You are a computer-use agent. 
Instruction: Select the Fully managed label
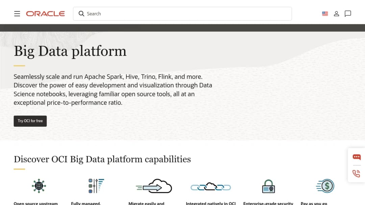click(x=86, y=203)
